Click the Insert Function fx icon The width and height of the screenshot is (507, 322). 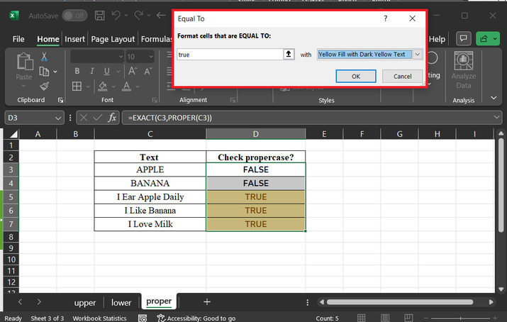point(112,117)
